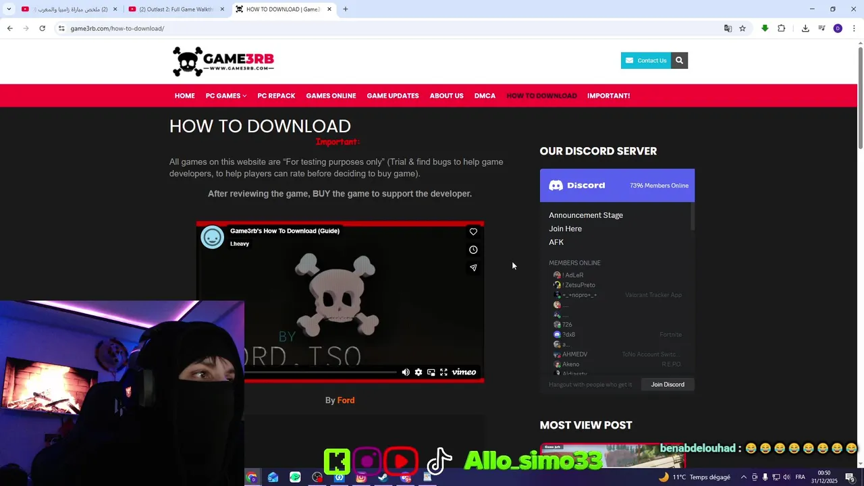This screenshot has height=486, width=864.
Task: Open the volume icon in the system tray
Action: [786, 477]
